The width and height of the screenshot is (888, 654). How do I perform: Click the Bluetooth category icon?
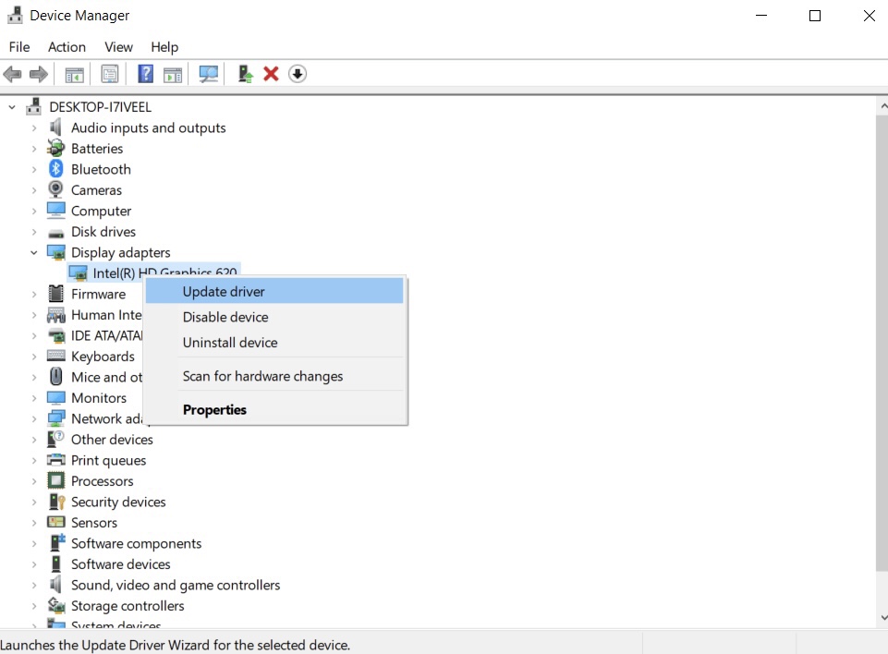pyautogui.click(x=56, y=169)
